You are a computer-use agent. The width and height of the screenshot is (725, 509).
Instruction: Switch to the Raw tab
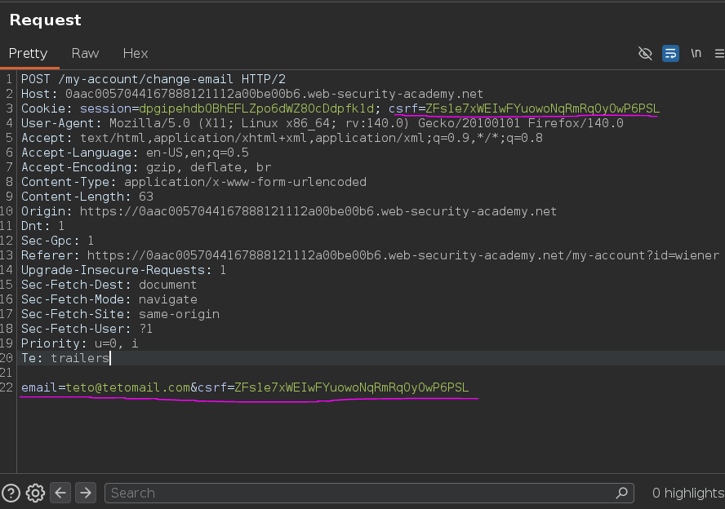[x=85, y=54]
